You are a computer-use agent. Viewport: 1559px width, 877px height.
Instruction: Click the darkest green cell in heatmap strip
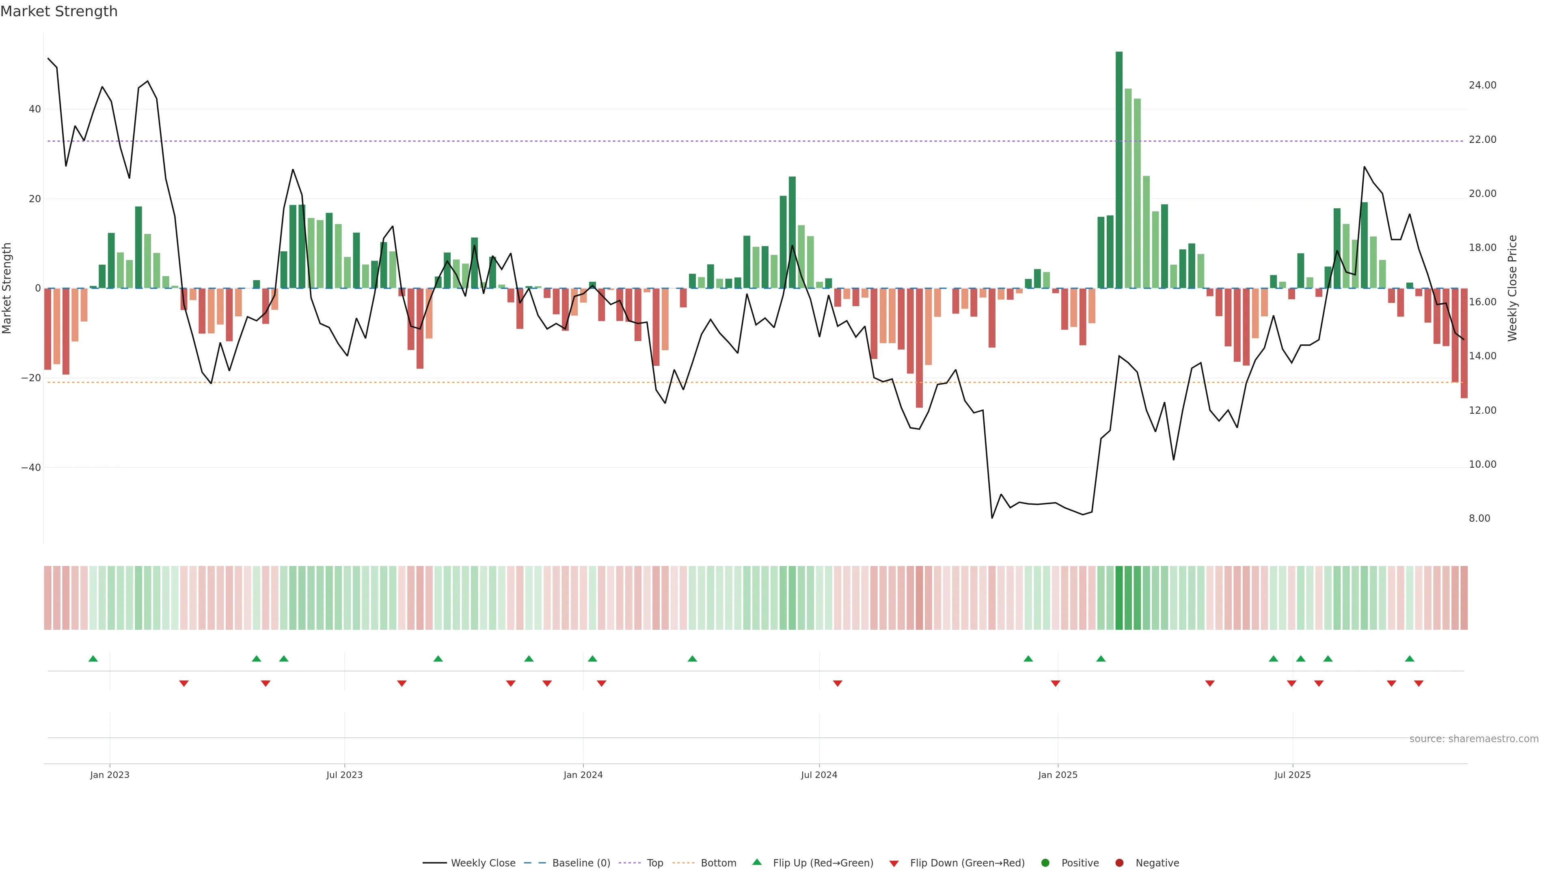point(1119,597)
